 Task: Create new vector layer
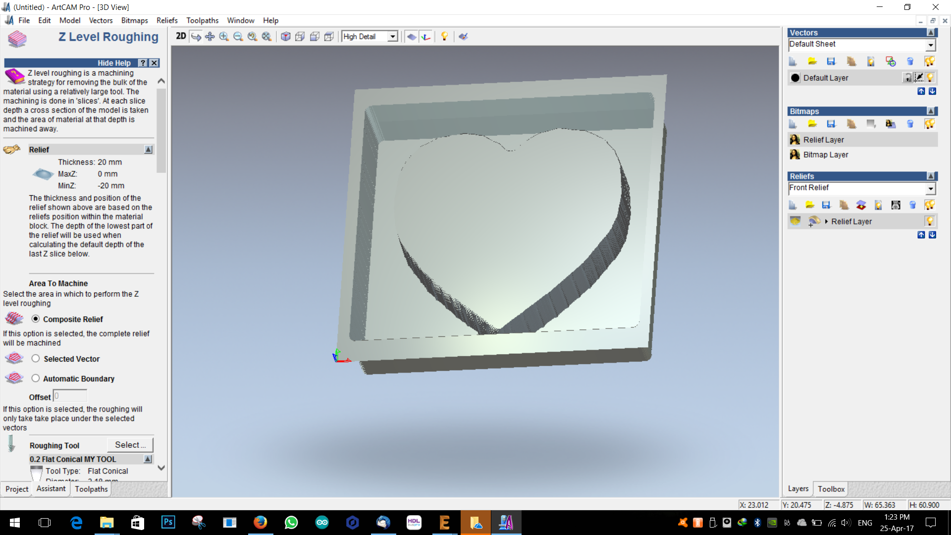793,61
